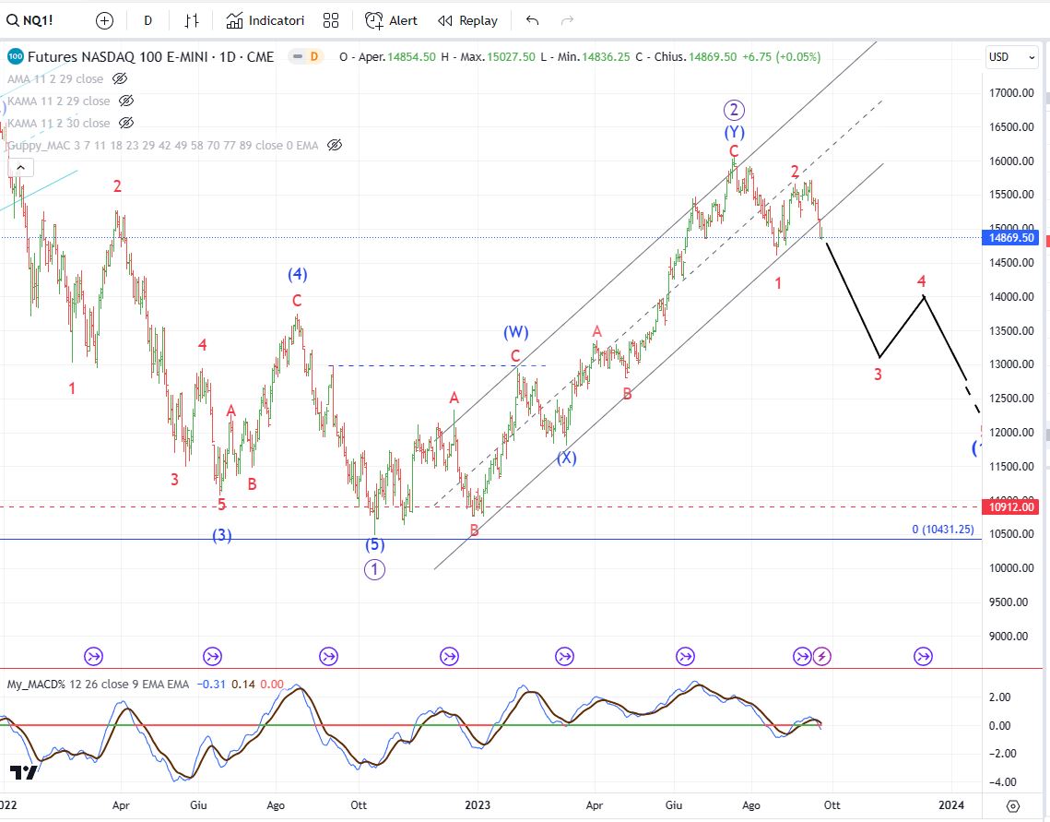Screen dimensions: 1050x822
Task: Open indicator templates grid icon
Action: 331,21
